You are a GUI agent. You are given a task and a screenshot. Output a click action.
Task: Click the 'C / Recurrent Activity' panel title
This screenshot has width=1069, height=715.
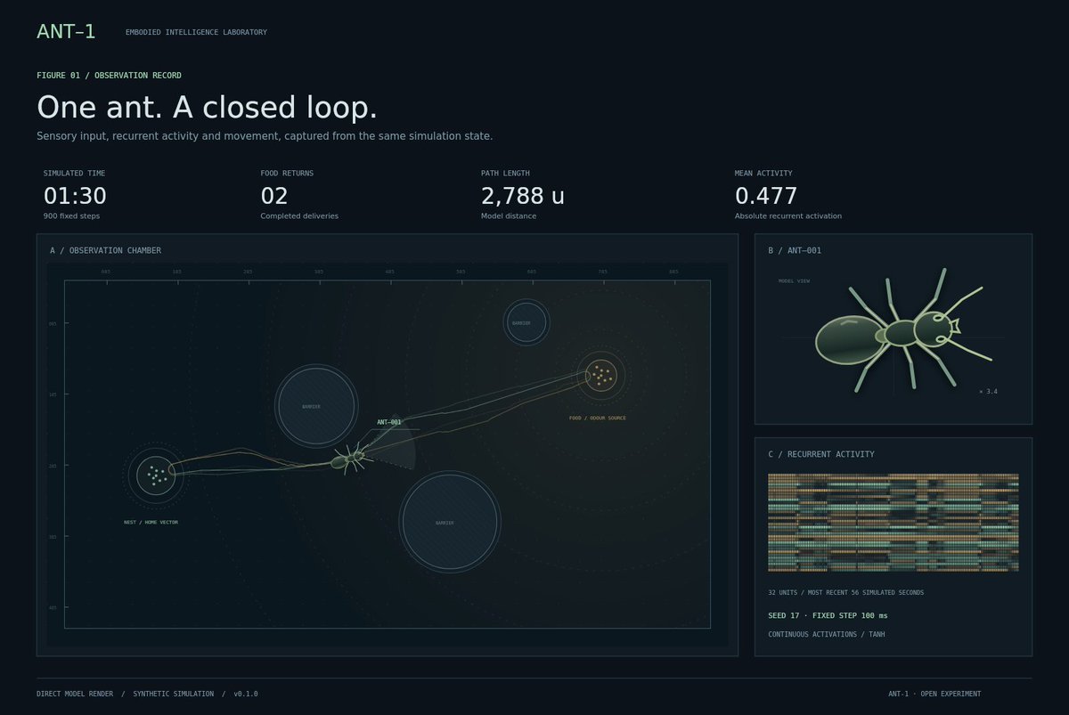(821, 455)
